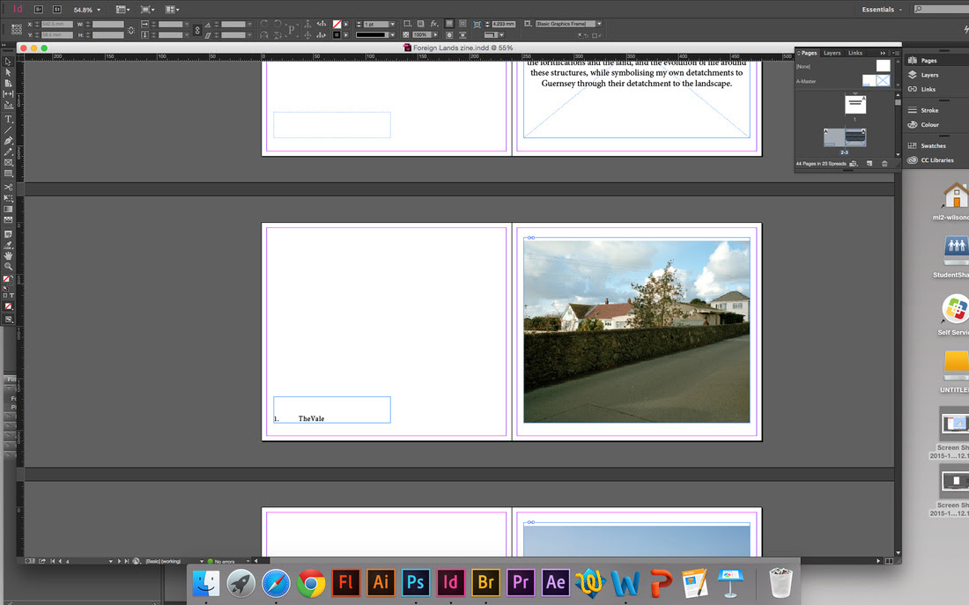Toggle constrain proportions chain link

tap(131, 30)
